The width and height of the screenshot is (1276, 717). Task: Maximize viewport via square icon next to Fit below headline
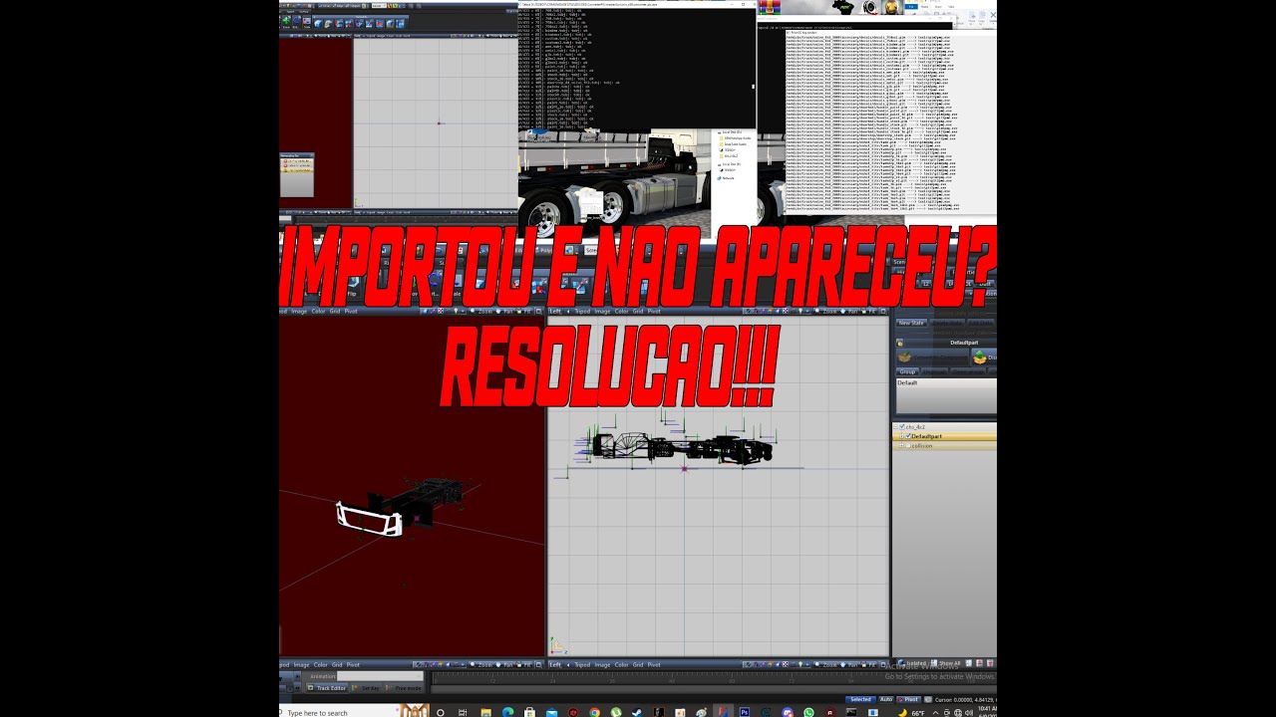click(x=883, y=311)
